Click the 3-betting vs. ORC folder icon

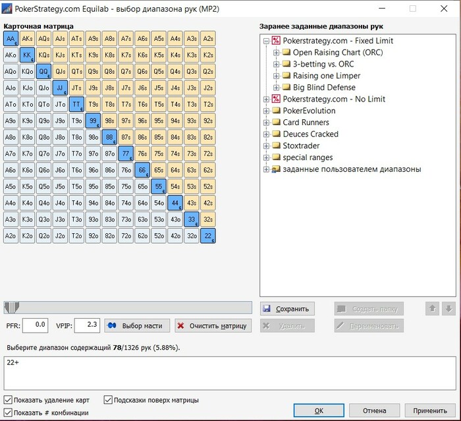click(286, 64)
